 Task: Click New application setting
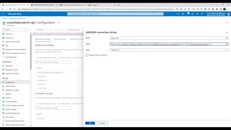tap(47, 58)
